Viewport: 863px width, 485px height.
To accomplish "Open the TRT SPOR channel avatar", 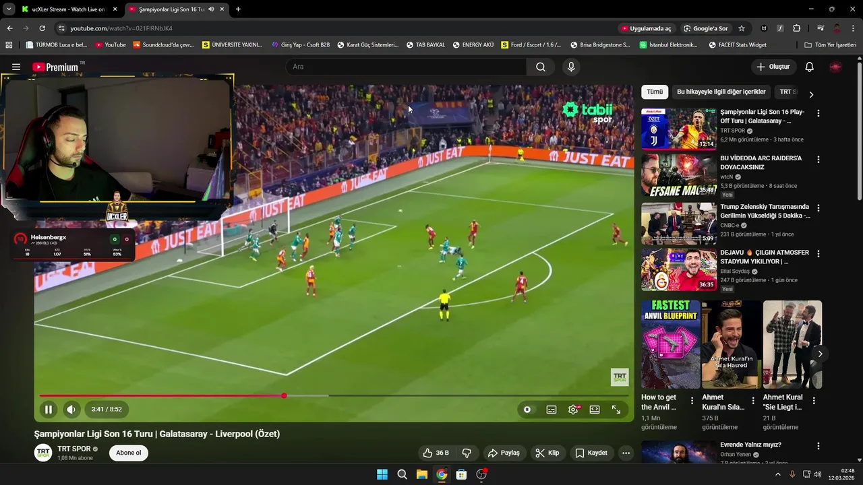I will 43,453.
